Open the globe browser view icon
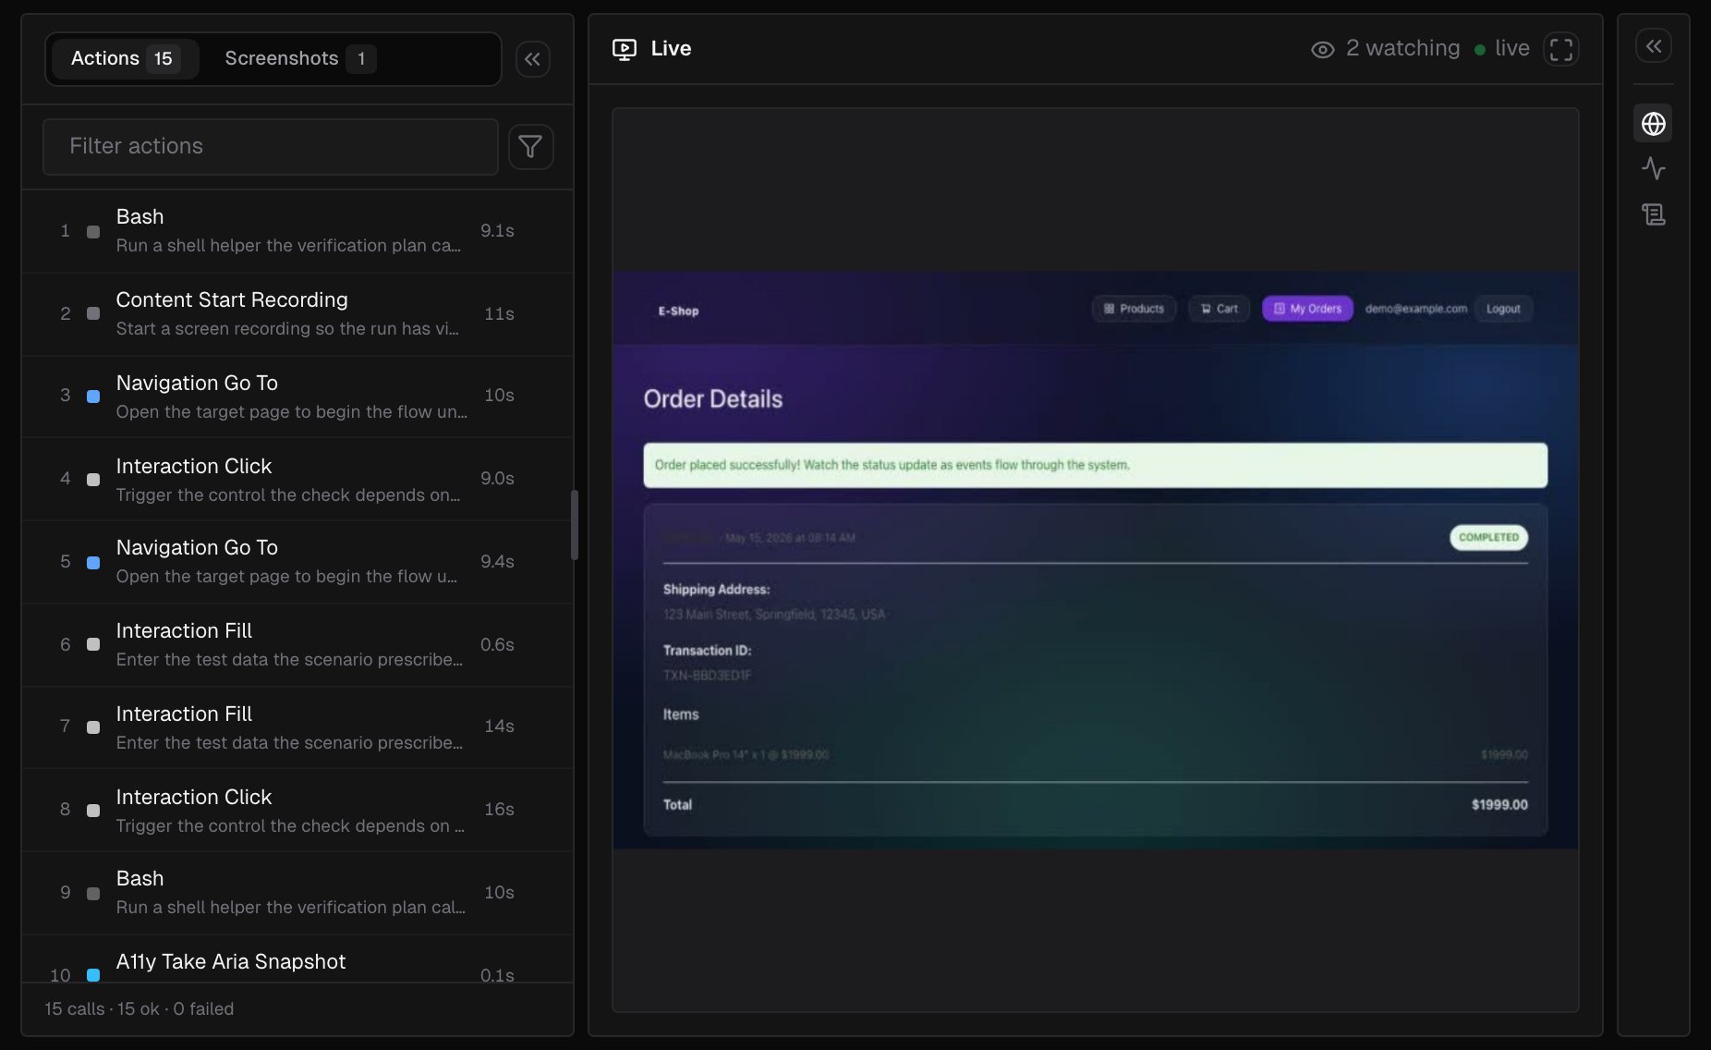1711x1050 pixels. [1654, 123]
